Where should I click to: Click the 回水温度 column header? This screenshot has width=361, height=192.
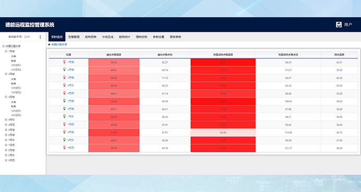340,55
